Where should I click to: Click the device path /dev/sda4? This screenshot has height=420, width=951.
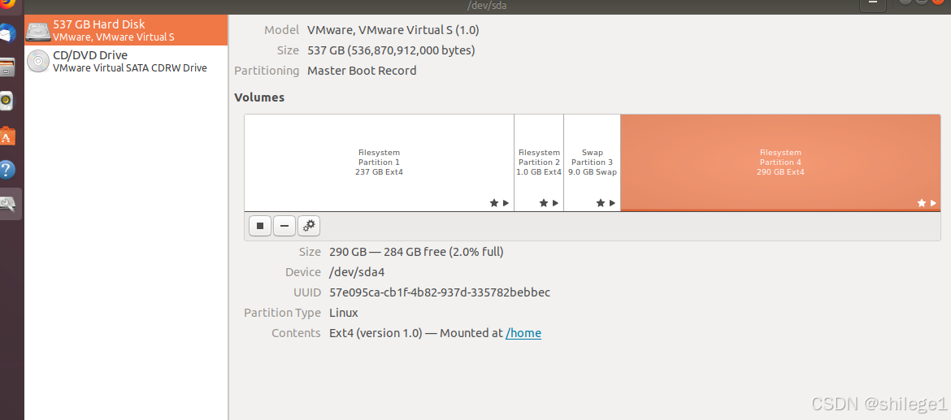point(357,272)
